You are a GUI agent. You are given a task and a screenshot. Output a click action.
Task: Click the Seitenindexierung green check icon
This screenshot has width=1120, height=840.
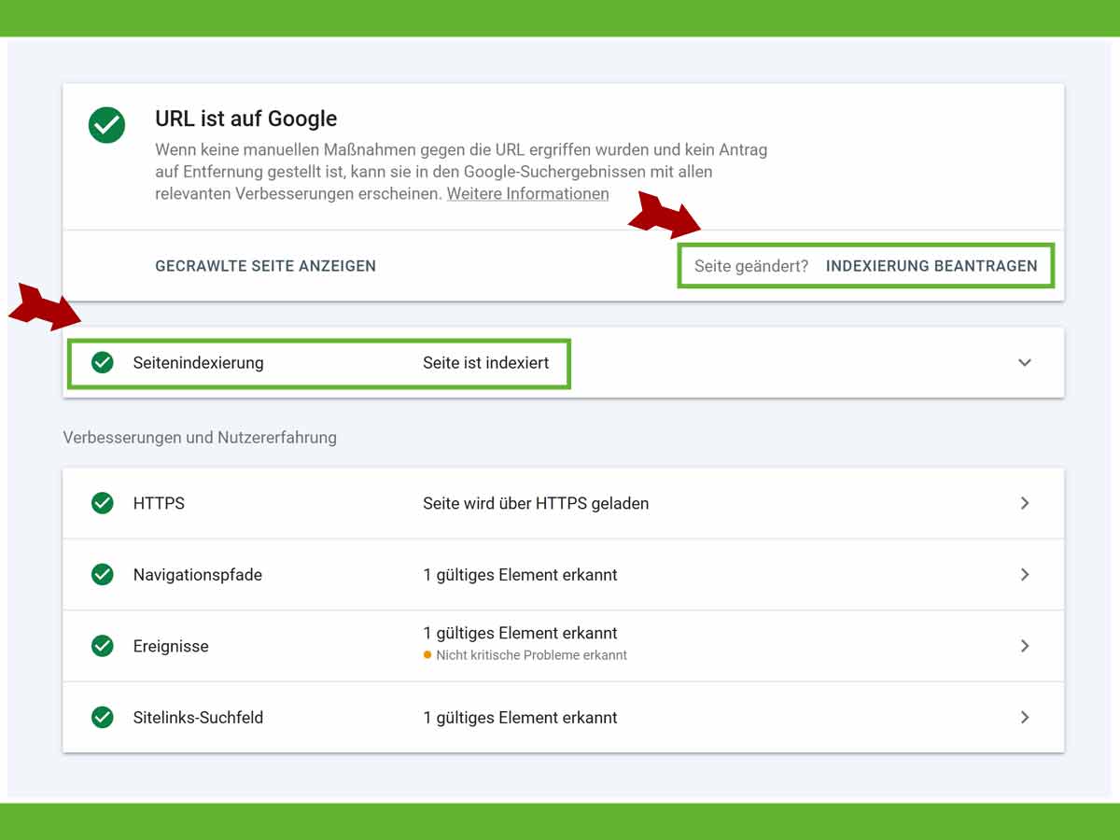click(x=103, y=362)
